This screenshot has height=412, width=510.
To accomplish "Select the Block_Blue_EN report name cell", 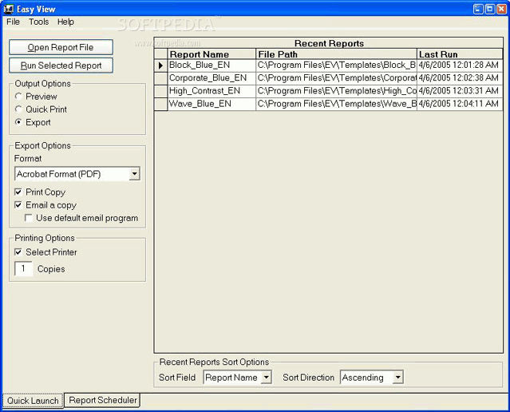I will click(212, 65).
